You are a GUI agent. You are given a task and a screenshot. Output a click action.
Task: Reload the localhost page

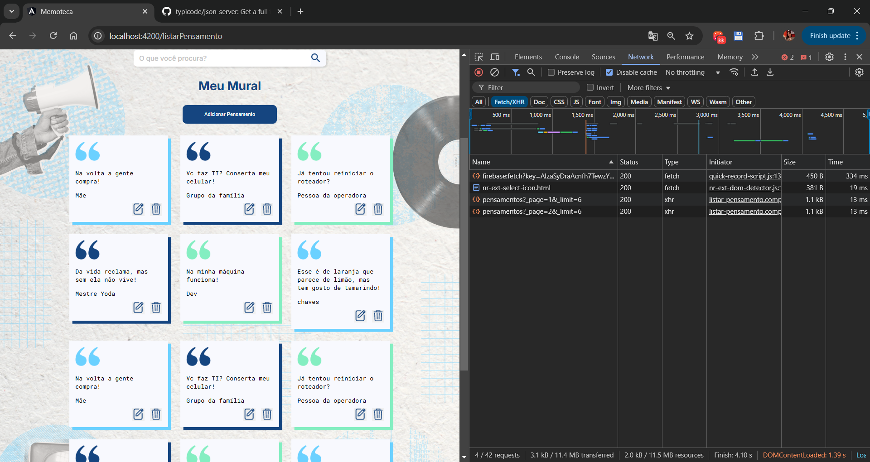click(x=53, y=36)
